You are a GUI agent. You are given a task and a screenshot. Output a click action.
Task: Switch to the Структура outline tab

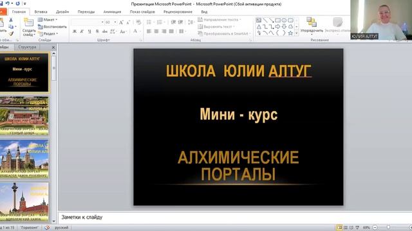point(27,47)
